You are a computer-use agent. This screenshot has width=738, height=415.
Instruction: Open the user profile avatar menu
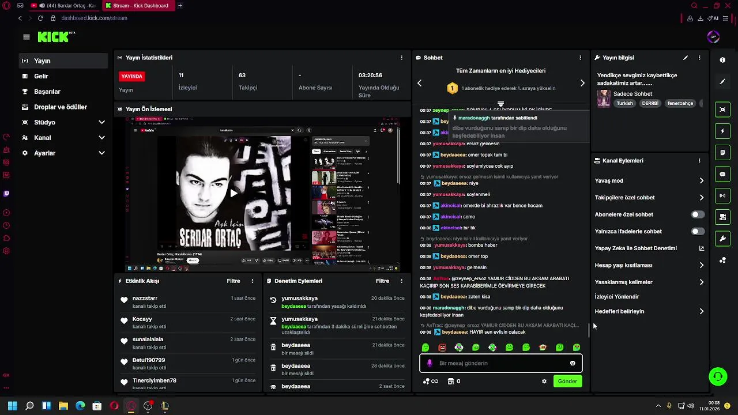click(x=713, y=37)
